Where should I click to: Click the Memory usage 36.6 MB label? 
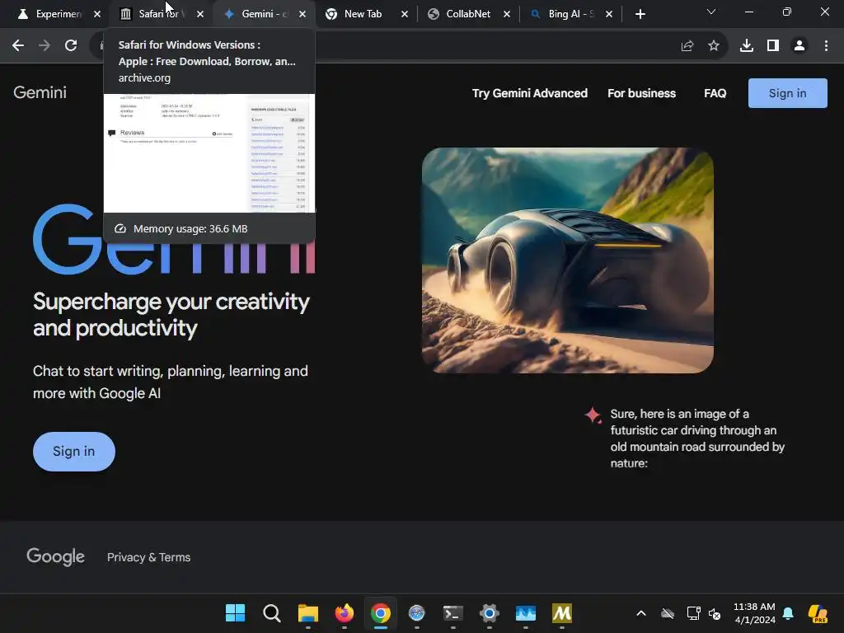coord(190,229)
